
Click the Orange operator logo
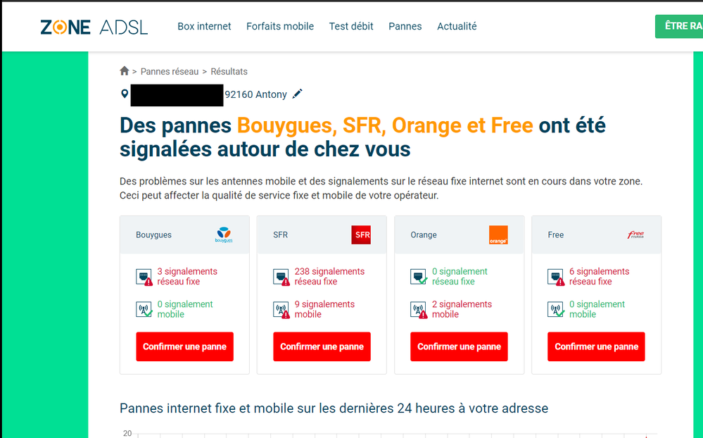click(498, 235)
